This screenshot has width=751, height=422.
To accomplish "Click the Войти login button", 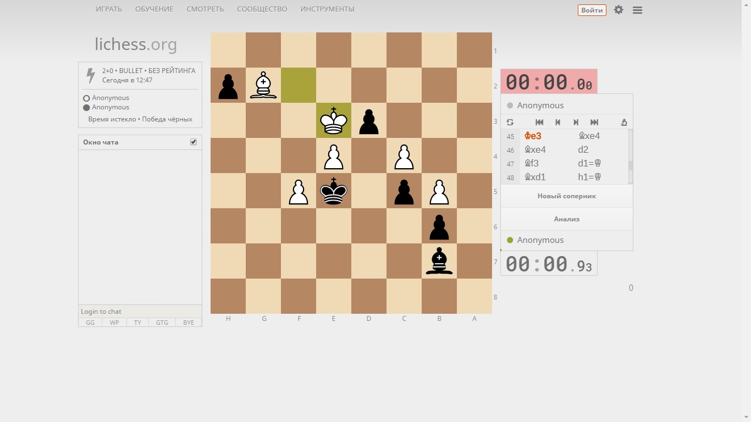I will pyautogui.click(x=592, y=10).
